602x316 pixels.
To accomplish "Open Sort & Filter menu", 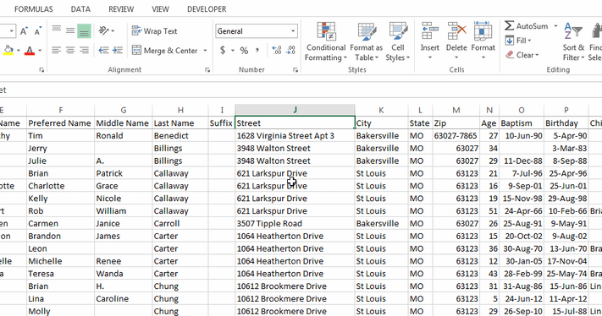I will pos(573,41).
